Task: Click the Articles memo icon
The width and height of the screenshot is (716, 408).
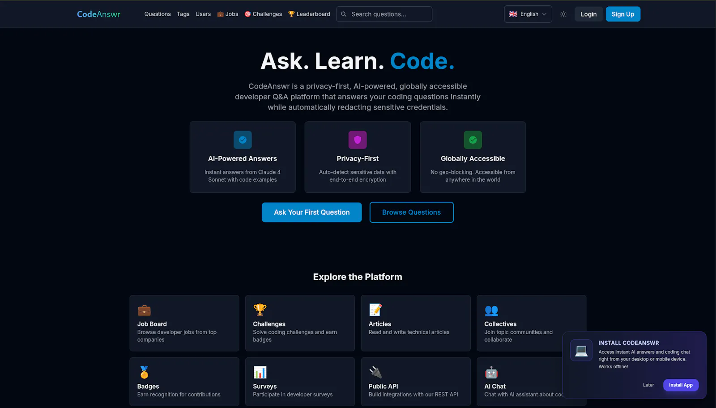Action: [x=375, y=310]
